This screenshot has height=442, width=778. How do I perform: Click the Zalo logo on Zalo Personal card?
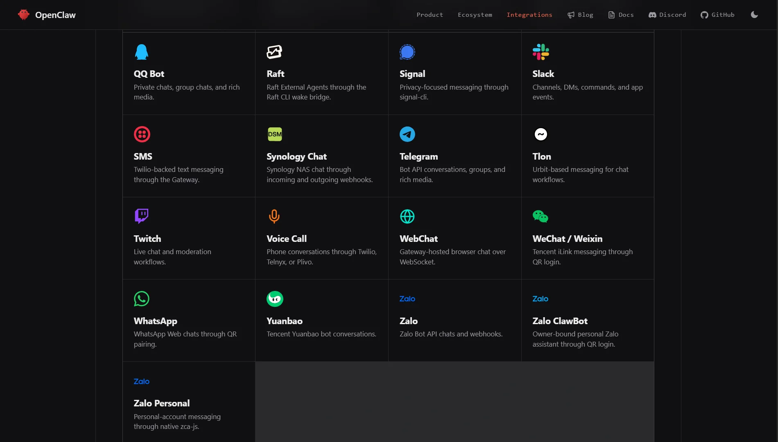pos(142,381)
